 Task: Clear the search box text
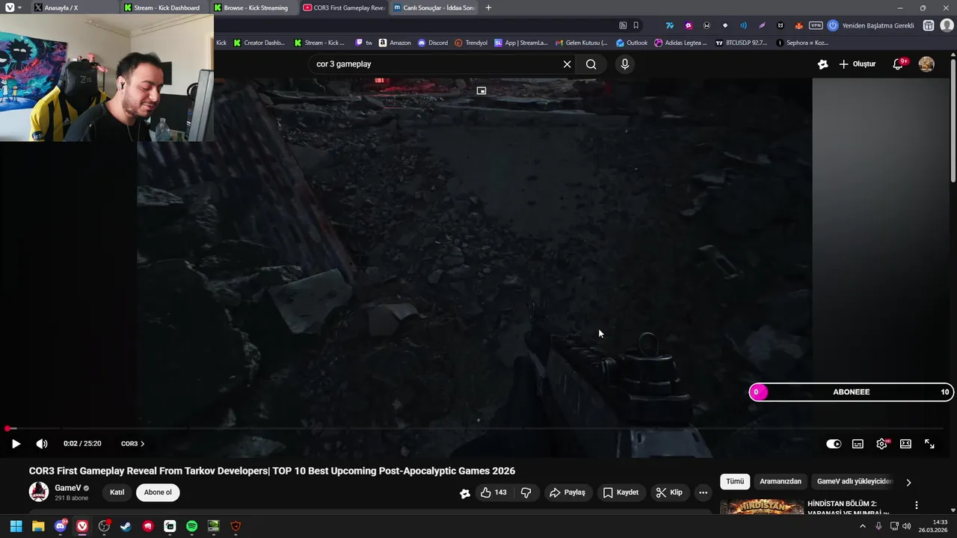point(567,64)
